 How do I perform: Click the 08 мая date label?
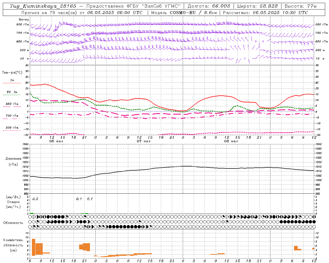[x=231, y=141]
